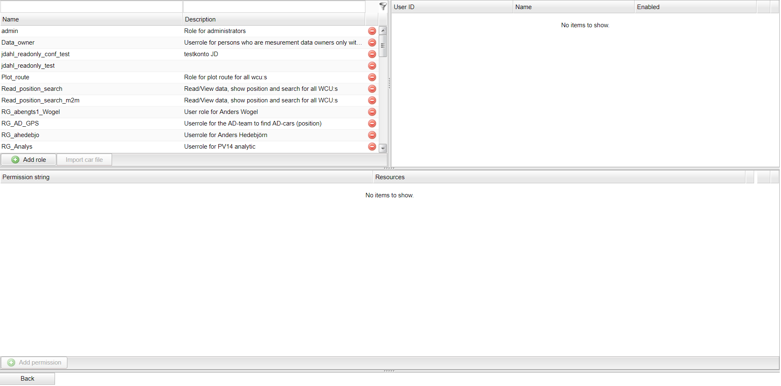Focus the Description filter text box
Viewport: 781px width, 386px height.
tap(274, 7)
